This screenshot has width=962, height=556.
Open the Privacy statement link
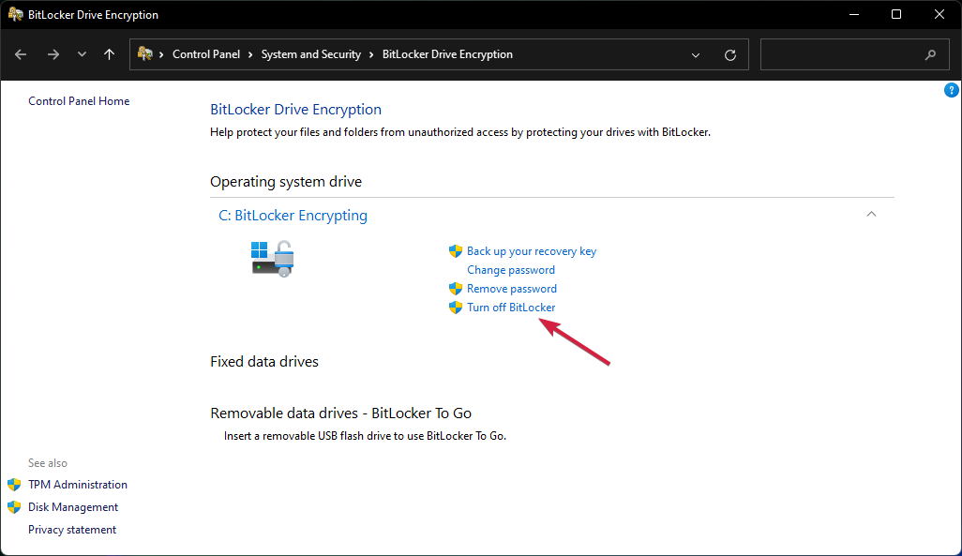click(x=72, y=529)
